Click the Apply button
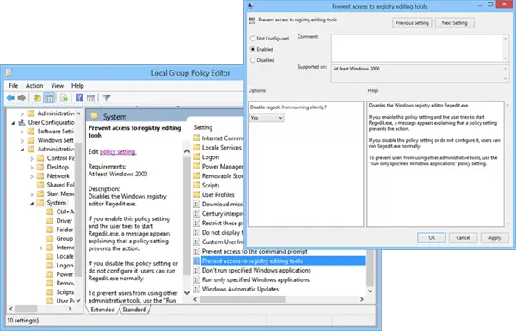The image size is (516, 331). tap(494, 237)
